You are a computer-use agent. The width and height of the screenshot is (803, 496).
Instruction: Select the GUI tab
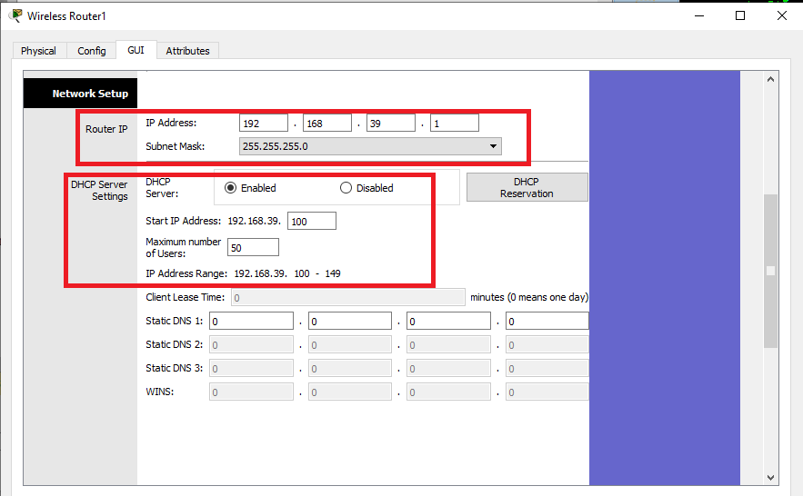pyautogui.click(x=136, y=50)
